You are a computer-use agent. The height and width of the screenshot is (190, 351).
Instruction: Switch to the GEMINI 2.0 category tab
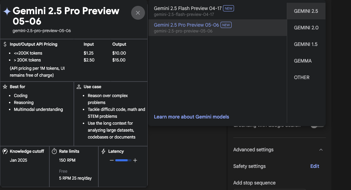coord(306,28)
